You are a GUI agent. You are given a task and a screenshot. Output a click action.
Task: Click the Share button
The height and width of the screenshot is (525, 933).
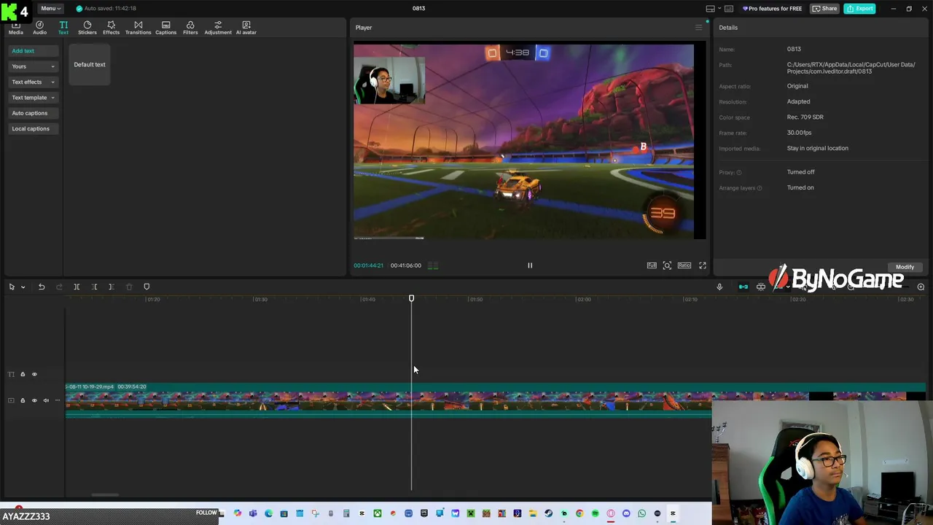click(x=825, y=9)
